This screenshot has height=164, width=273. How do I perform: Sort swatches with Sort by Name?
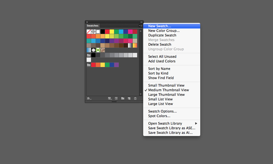[172, 69]
